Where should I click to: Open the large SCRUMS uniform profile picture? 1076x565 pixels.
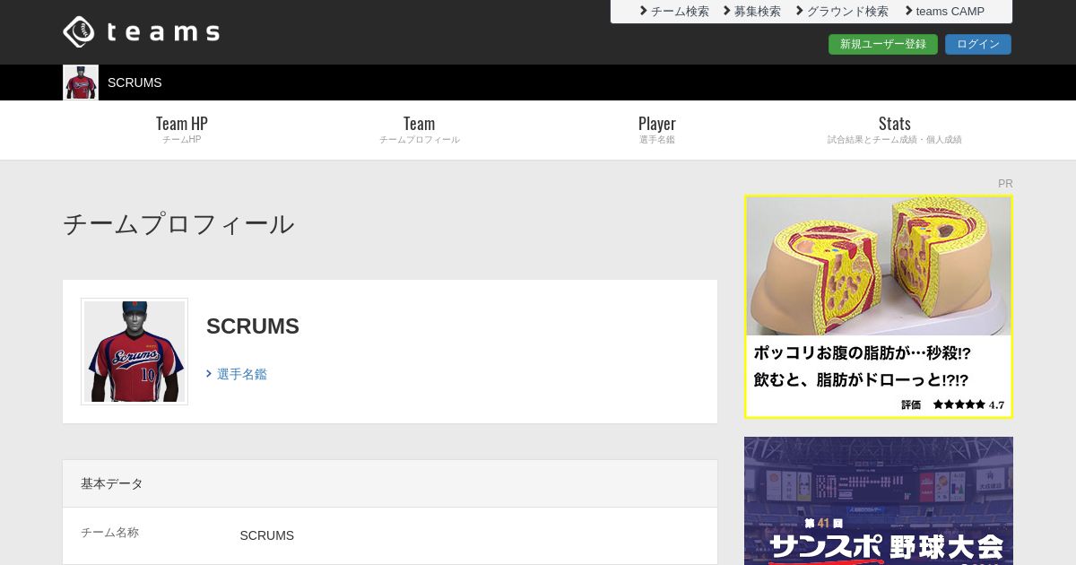(x=134, y=352)
